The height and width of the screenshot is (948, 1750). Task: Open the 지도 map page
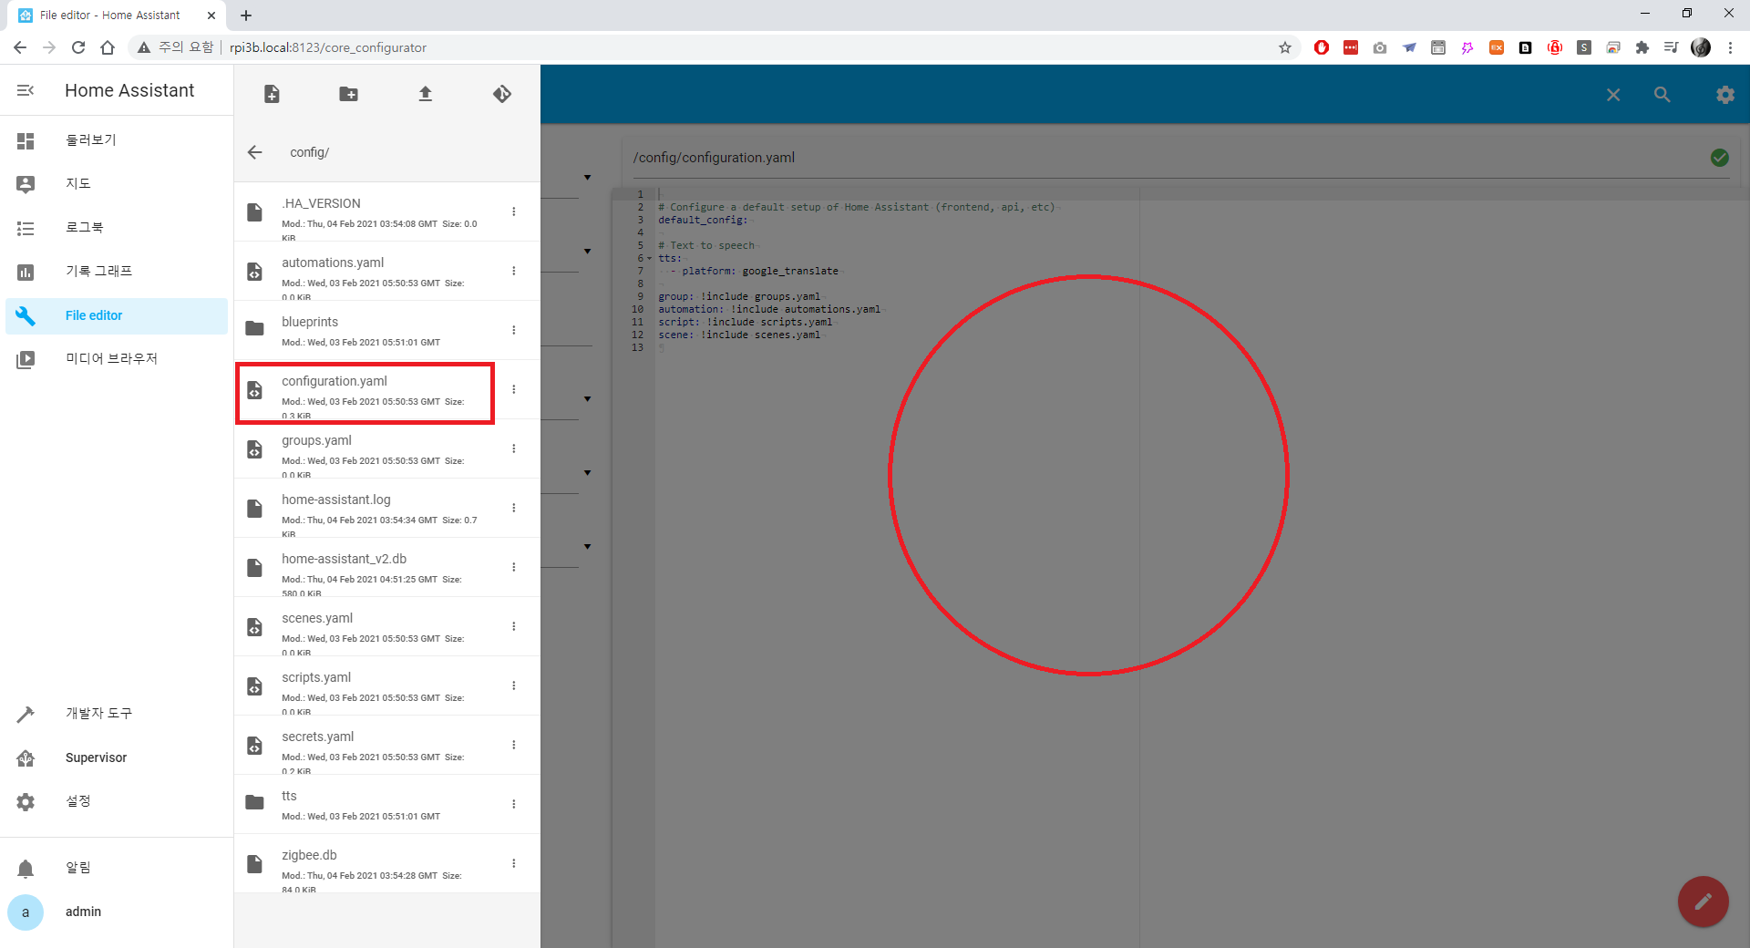point(117,184)
